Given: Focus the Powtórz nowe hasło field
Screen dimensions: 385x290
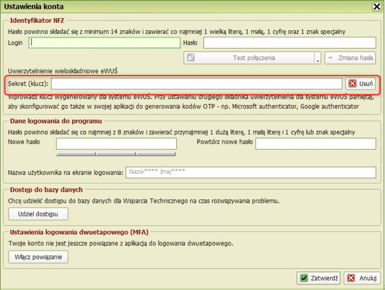Looking at the screenshot, I should coord(316,144).
